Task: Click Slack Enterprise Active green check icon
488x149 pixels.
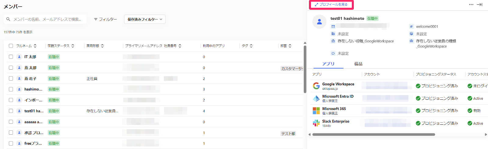Action: click(x=470, y=123)
